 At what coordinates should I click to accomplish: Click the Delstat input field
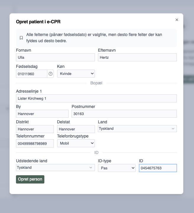click(76, 129)
